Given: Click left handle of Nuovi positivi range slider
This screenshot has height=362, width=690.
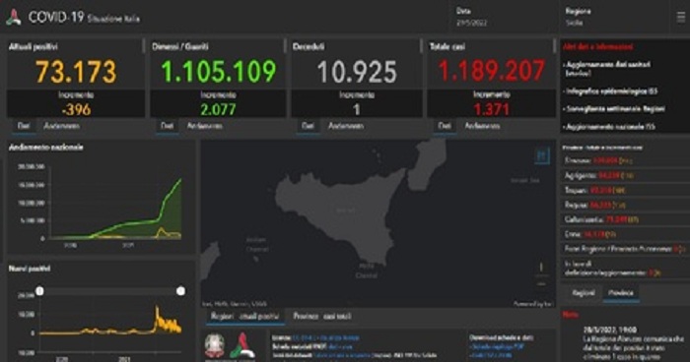Looking at the screenshot, I should tap(39, 291).
